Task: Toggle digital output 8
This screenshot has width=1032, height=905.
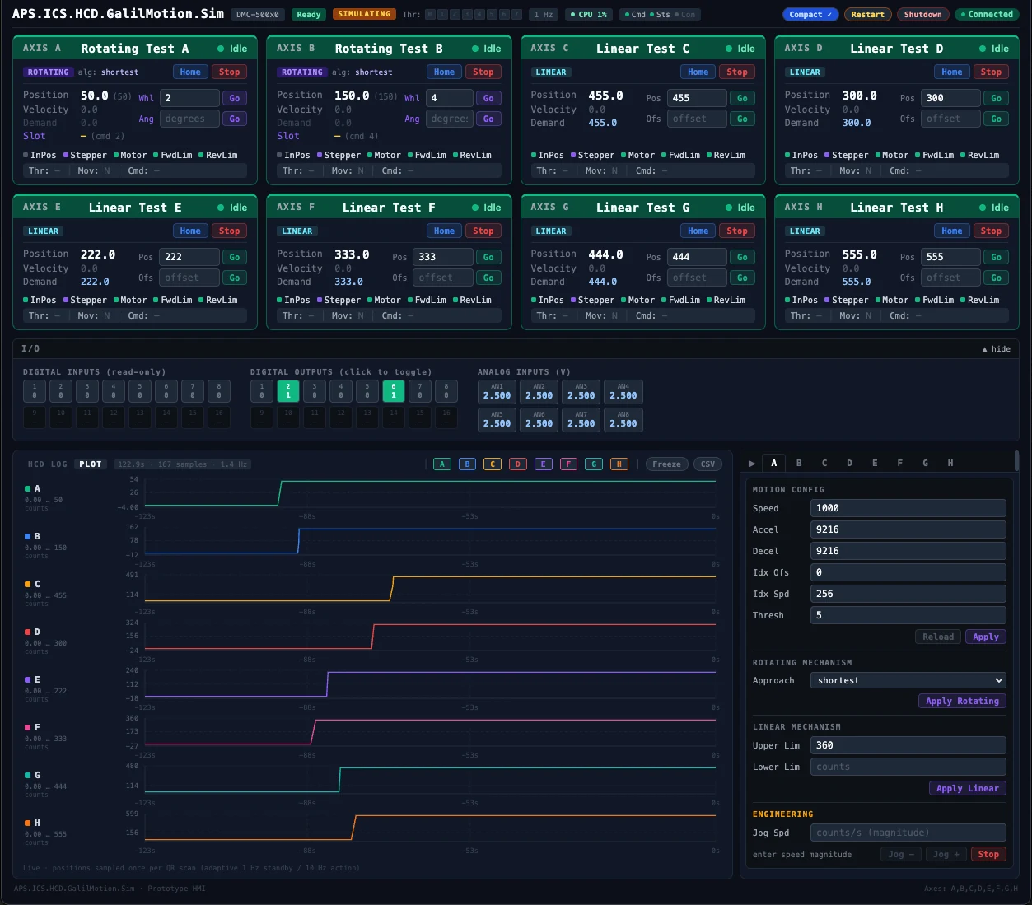Action: pos(446,391)
